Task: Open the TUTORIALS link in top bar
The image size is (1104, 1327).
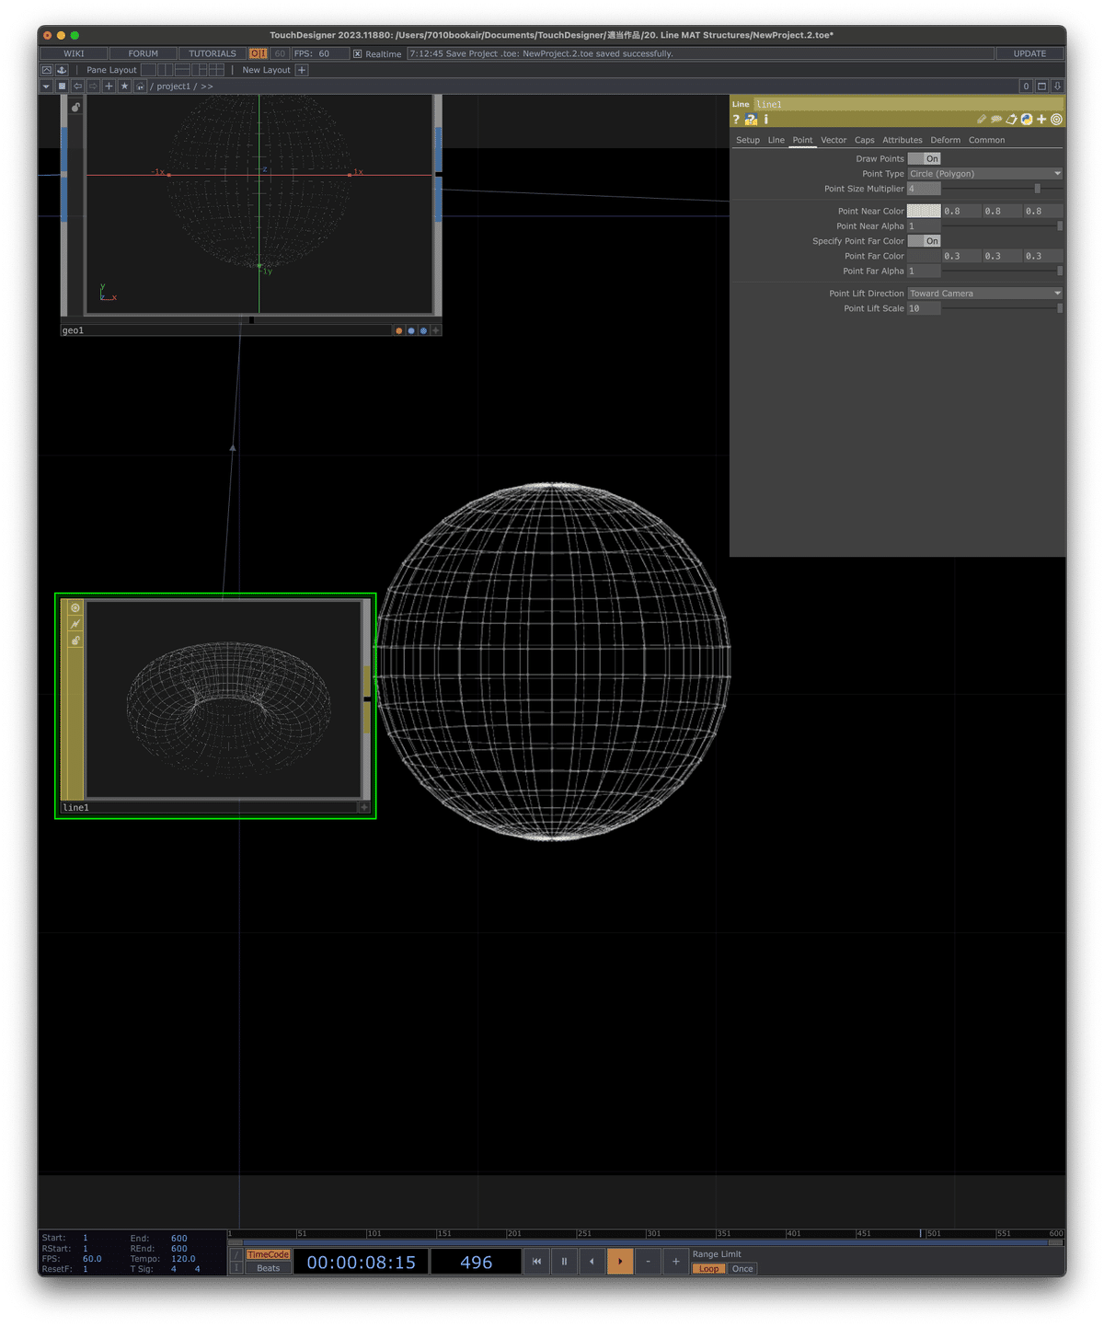Action: 213,53
